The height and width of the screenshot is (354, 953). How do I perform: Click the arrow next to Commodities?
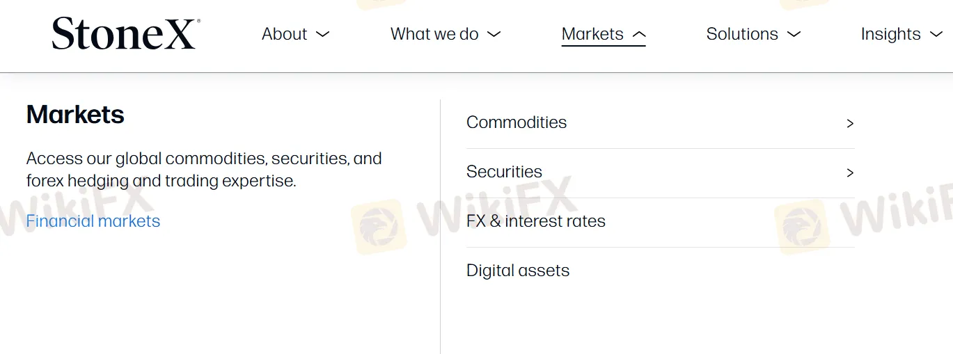[x=850, y=123]
